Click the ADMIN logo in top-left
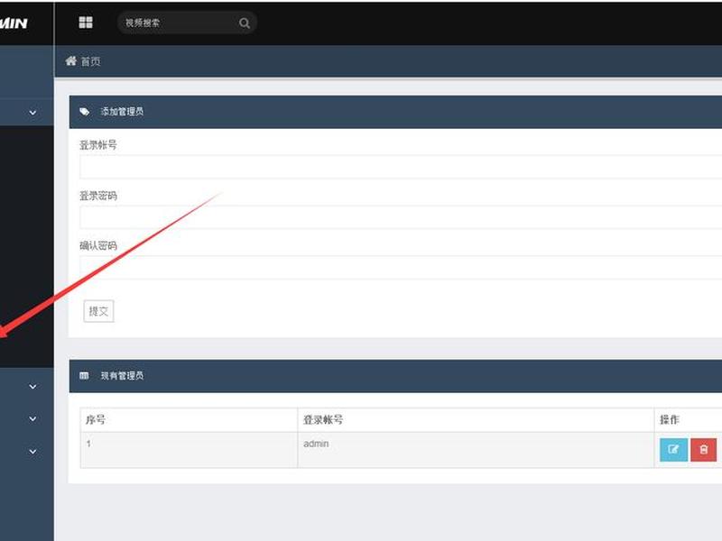This screenshot has height=541, width=722. (x=14, y=23)
